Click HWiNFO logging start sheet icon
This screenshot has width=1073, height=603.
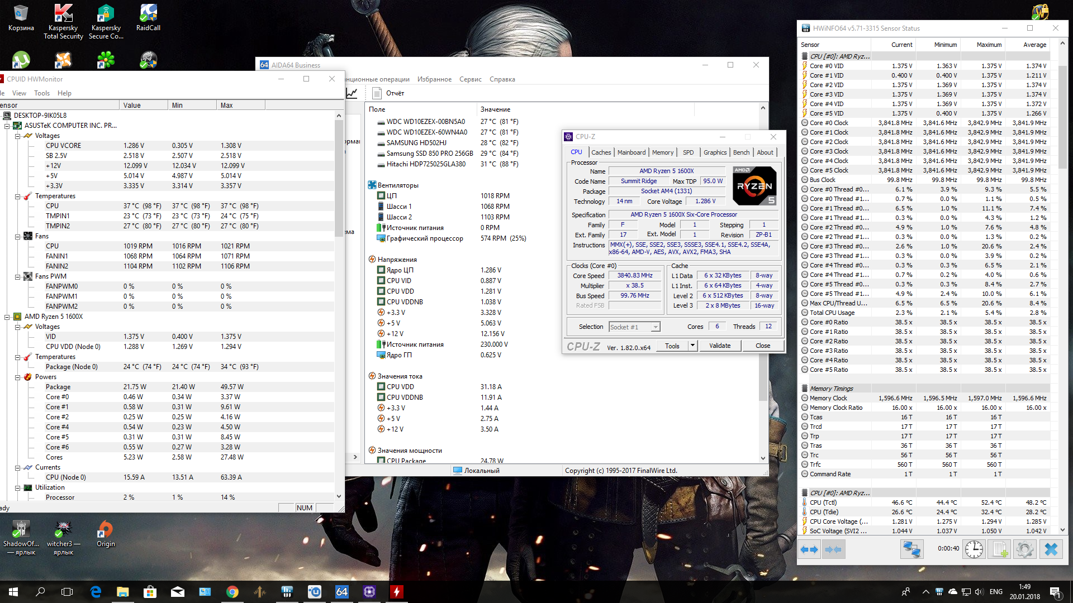point(999,549)
